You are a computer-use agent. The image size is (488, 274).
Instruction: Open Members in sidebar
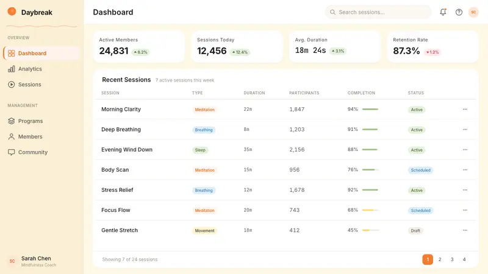tap(41, 136)
